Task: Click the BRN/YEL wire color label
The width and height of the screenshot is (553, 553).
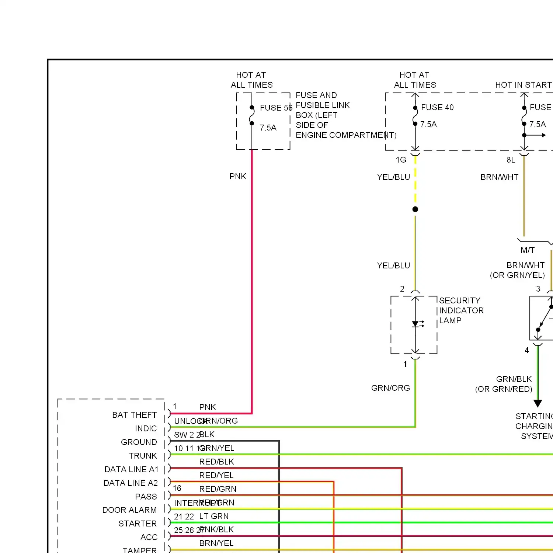Action: click(216, 543)
